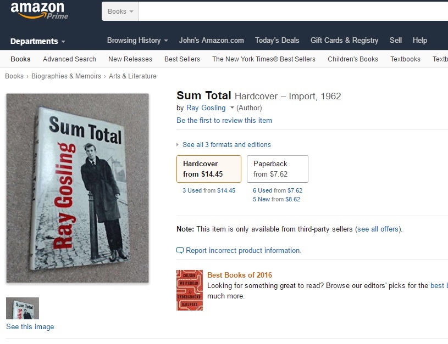Screen dimensions: 448x344
Task: Open the Browsing History dropdown
Action: 137,40
